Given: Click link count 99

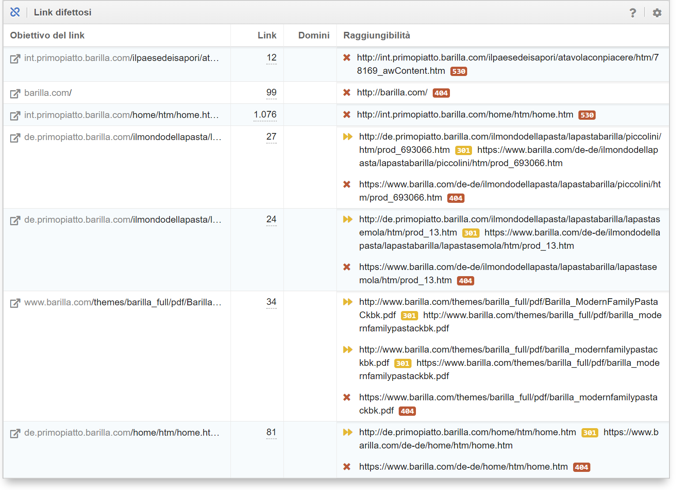Looking at the screenshot, I should (272, 93).
